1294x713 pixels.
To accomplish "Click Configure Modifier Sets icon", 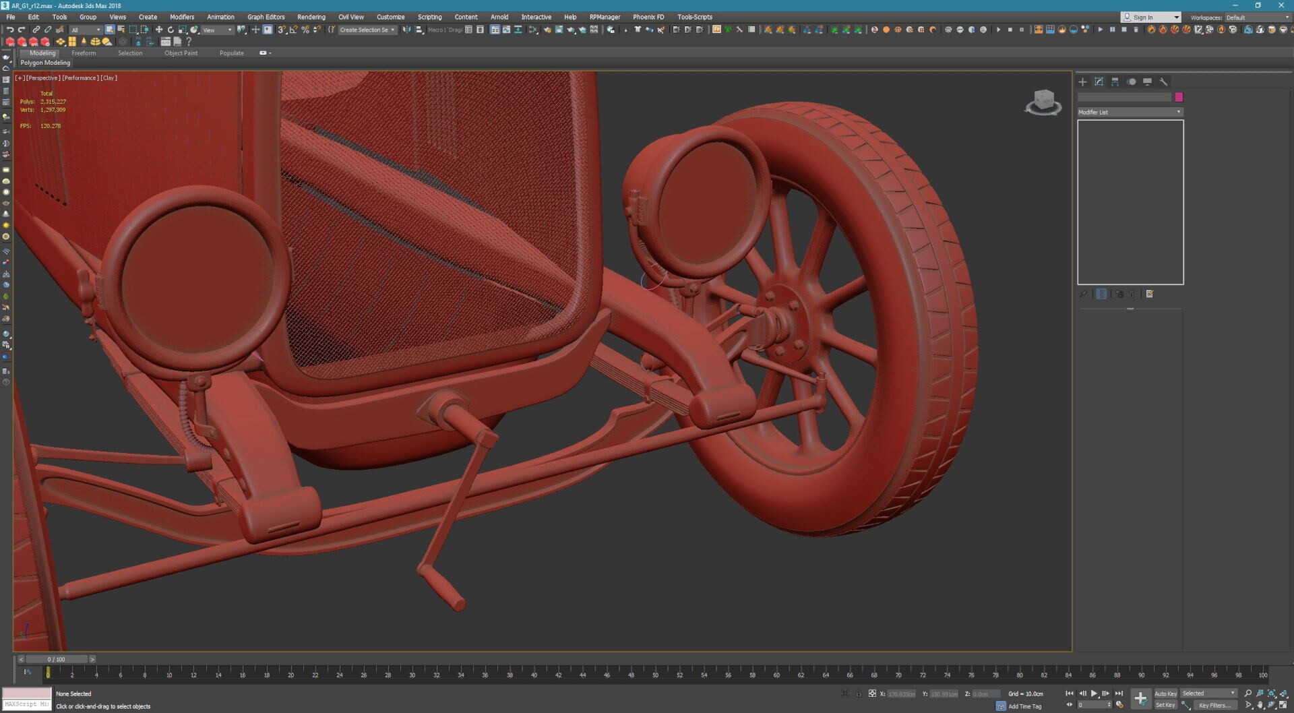I will [x=1150, y=294].
